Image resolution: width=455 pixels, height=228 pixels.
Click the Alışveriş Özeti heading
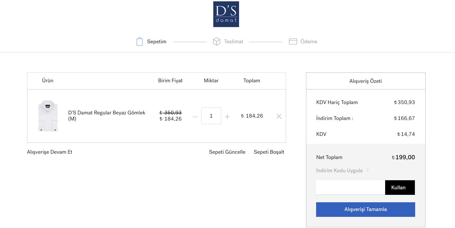click(x=365, y=81)
